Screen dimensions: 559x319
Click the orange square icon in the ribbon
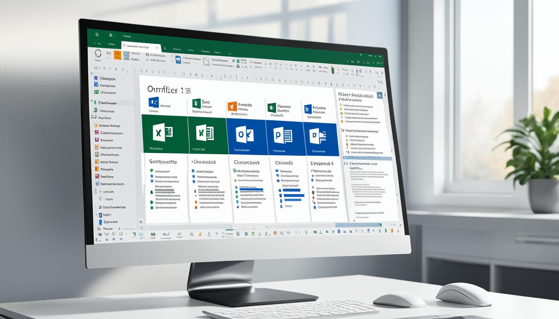pos(118,55)
